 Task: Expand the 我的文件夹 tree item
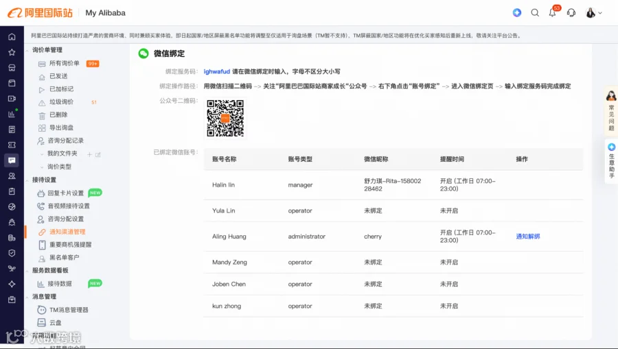42,154
